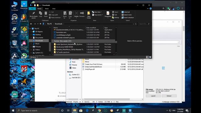Go back with the Explorer back arrow
Image resolution: width=201 pixels, height=113 pixels.
(31, 24)
